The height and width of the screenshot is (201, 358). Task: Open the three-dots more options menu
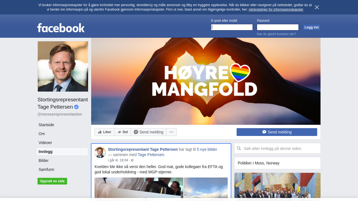point(171,132)
